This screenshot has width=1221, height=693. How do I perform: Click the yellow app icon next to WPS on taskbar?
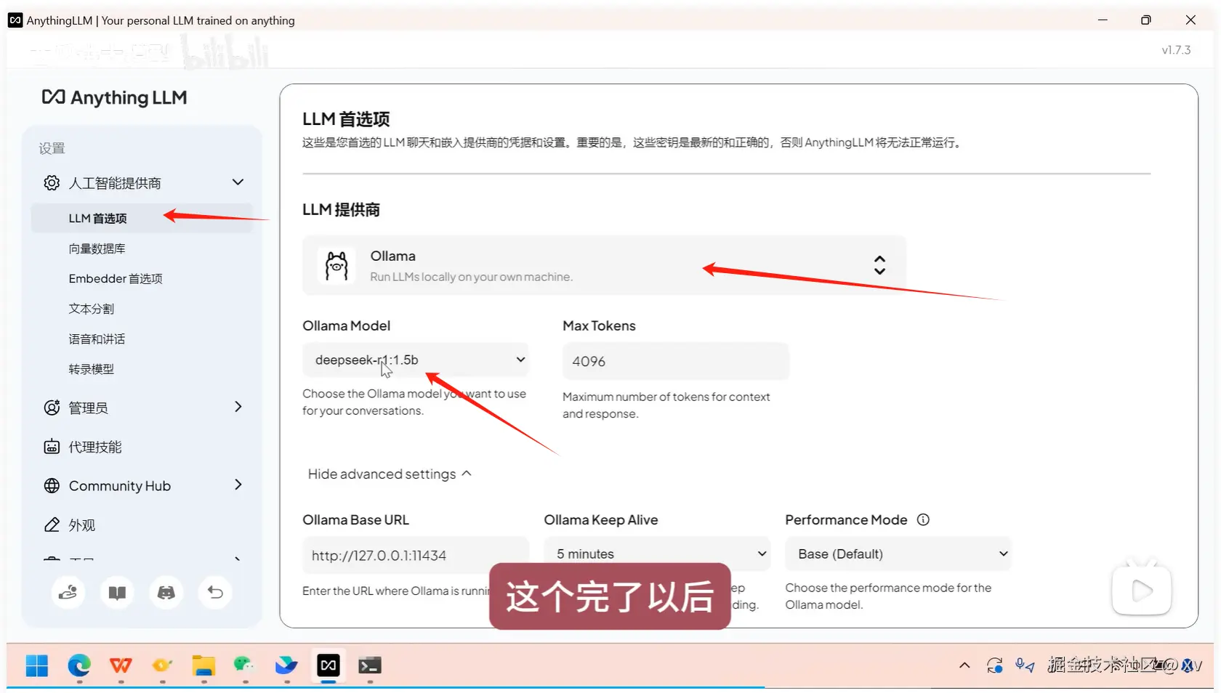coord(162,665)
